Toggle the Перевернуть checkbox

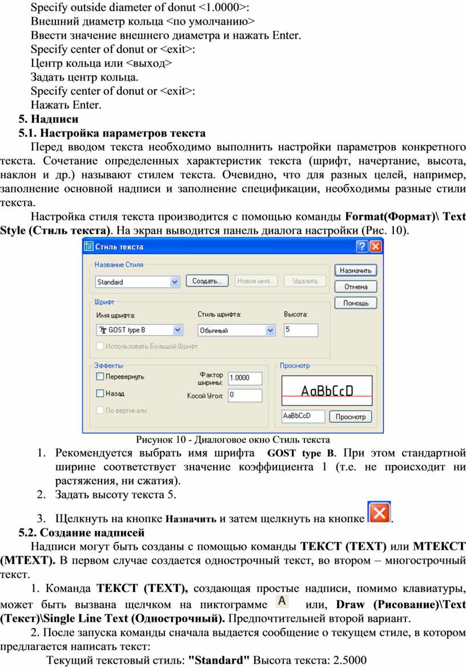[100, 377]
